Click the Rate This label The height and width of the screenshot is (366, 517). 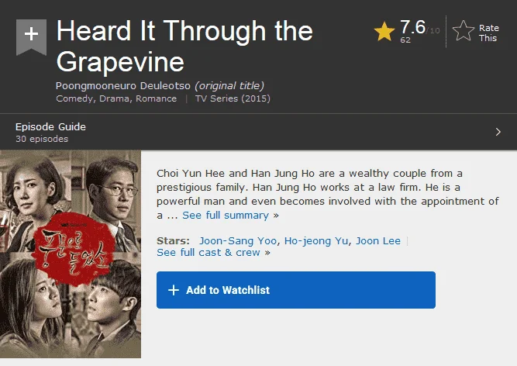pyautogui.click(x=488, y=33)
